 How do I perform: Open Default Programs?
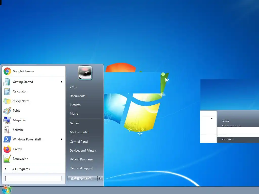[x=81, y=159]
